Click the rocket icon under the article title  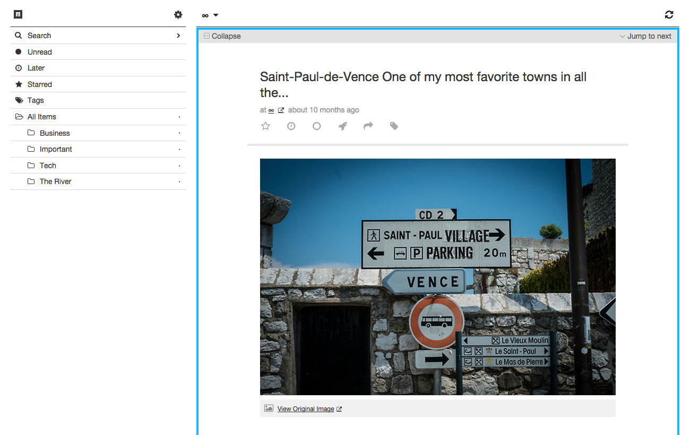click(x=343, y=126)
